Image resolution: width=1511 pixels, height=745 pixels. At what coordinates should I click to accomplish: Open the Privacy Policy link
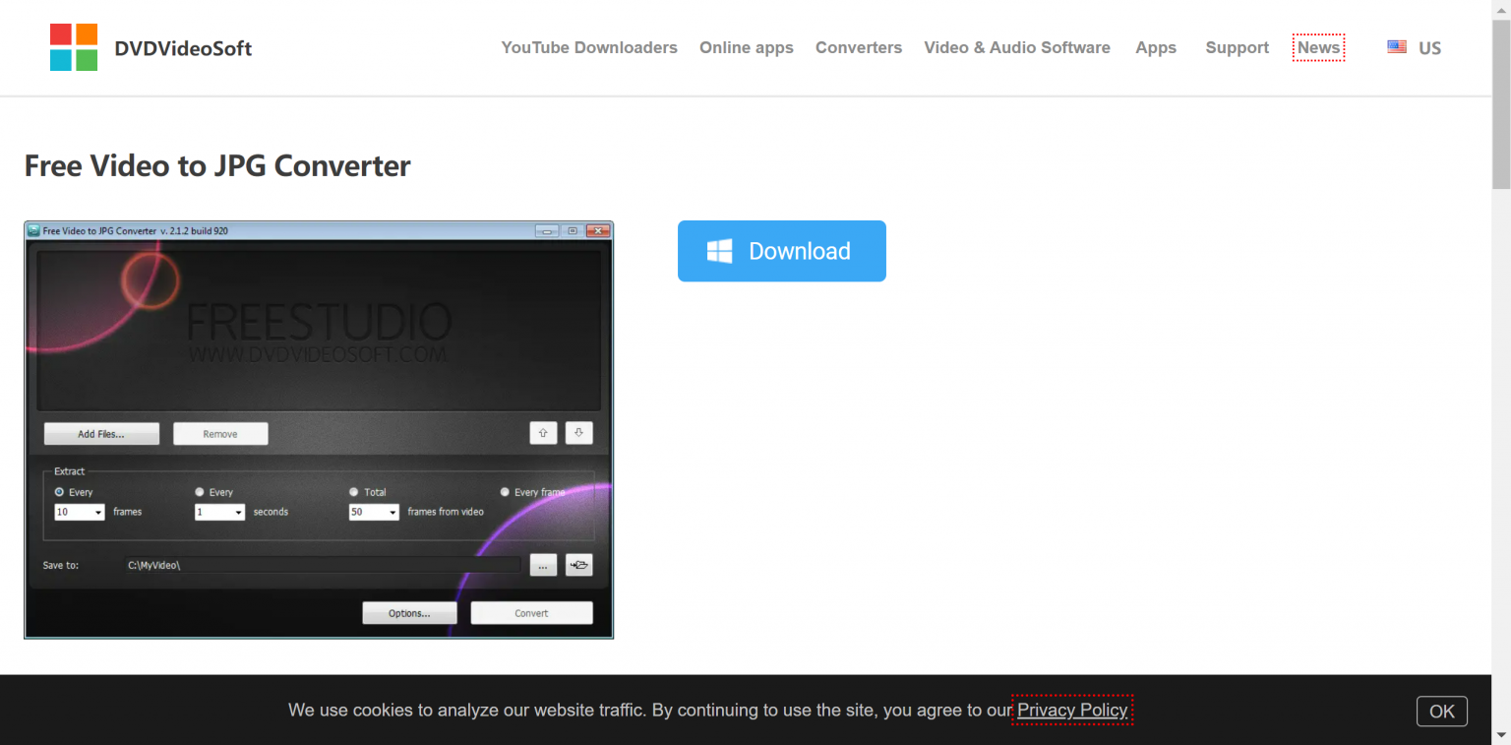[1071, 710]
